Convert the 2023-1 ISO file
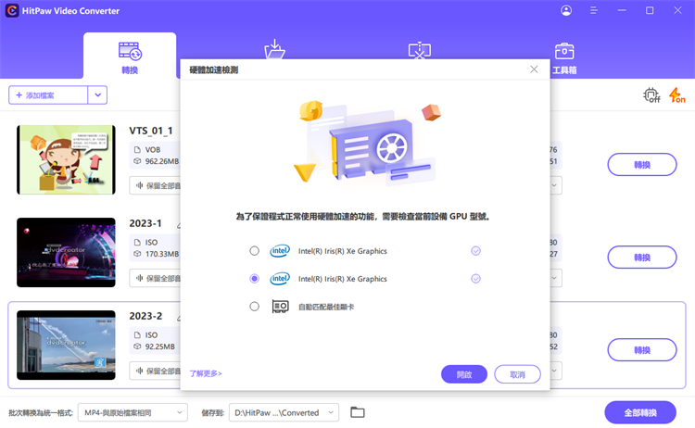Viewport: 695px width, 428px height. coord(642,258)
